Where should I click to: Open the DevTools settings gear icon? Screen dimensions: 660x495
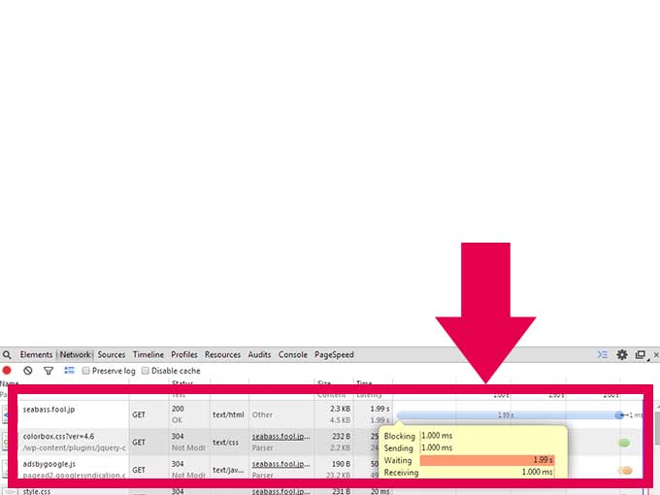coord(622,355)
